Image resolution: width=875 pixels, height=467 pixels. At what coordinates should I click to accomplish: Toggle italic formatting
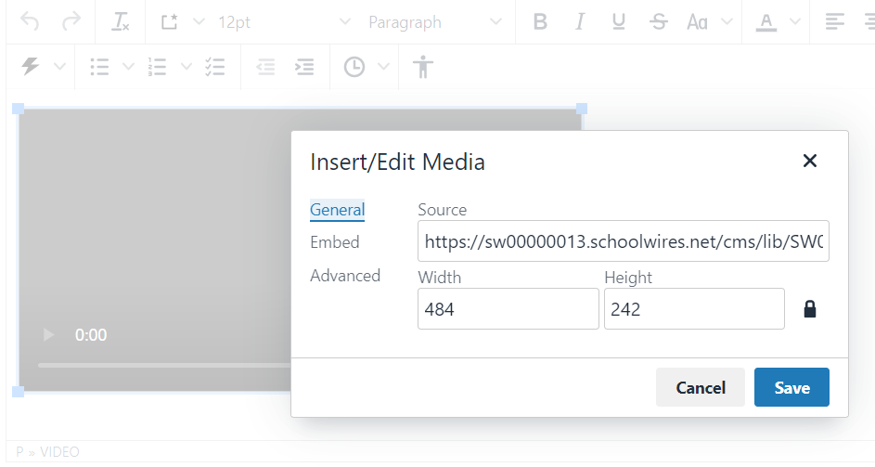[x=580, y=21]
